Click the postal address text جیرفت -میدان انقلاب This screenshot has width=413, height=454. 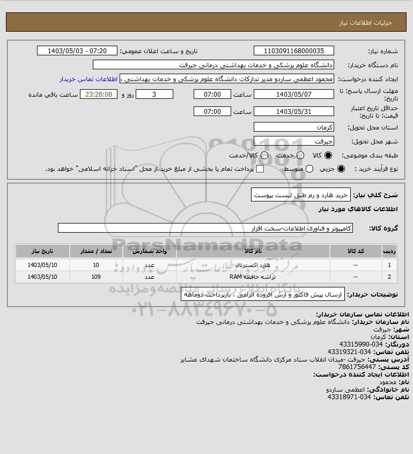273,359
